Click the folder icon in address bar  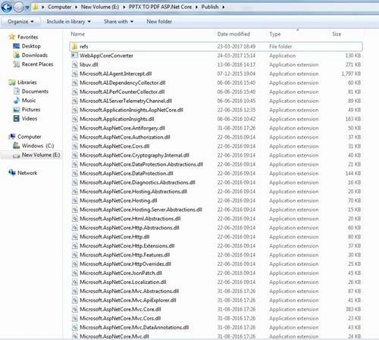[x=36, y=7]
